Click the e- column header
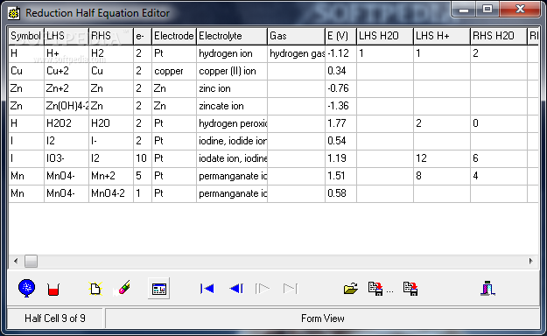Viewport: 547px width, 336px height. coord(143,36)
